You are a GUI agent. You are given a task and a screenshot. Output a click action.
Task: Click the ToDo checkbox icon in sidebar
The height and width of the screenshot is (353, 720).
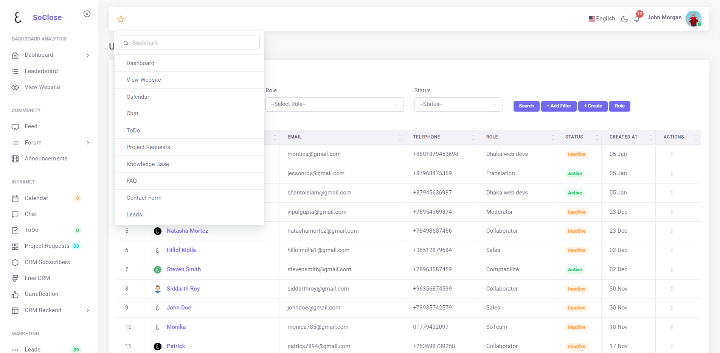[x=15, y=230]
